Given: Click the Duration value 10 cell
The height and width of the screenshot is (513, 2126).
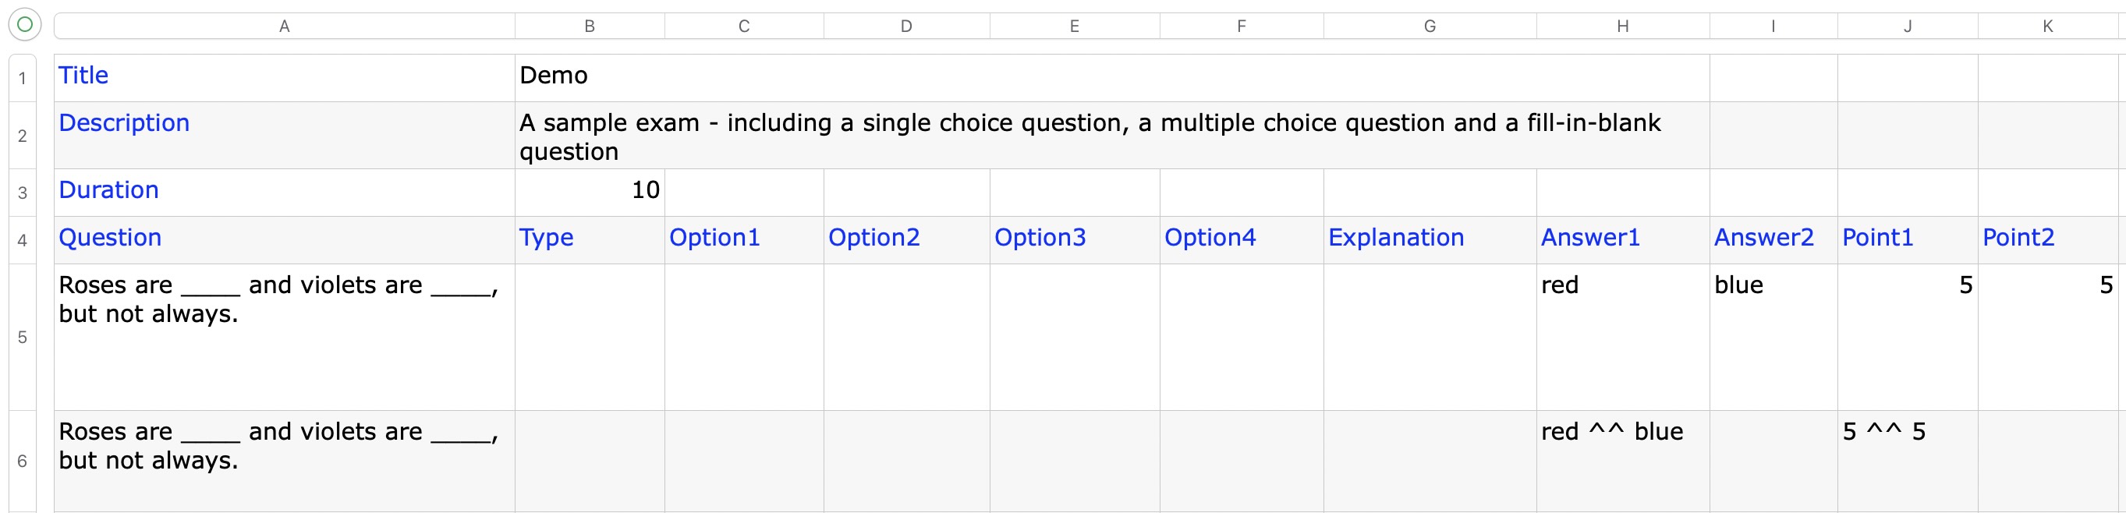Looking at the screenshot, I should tap(590, 193).
